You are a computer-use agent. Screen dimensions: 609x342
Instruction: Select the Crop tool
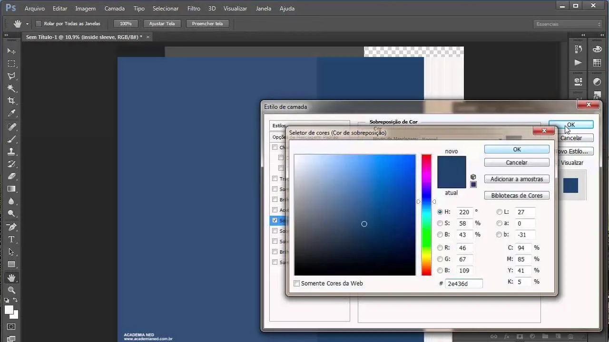pyautogui.click(x=11, y=101)
